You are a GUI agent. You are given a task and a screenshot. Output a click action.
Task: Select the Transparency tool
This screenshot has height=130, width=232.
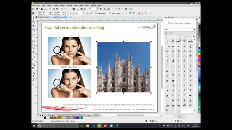point(34,68)
